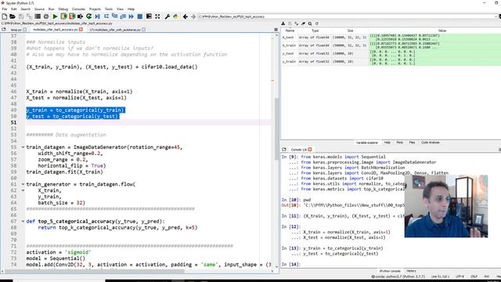Image resolution: width=501 pixels, height=282 pixels.
Task: Click the debugger Continue execution icon
Action: [132, 16]
